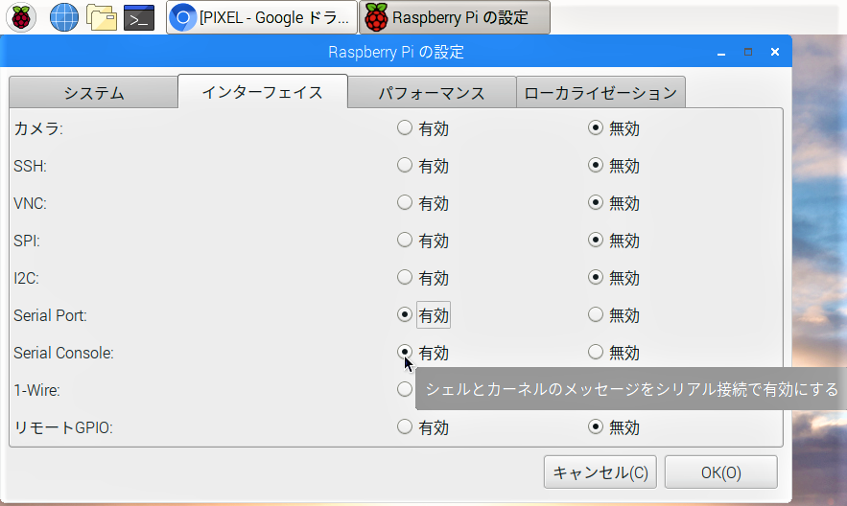This screenshot has width=847, height=506.
Task: Enable VNC with 有効 radio
Action: point(405,203)
